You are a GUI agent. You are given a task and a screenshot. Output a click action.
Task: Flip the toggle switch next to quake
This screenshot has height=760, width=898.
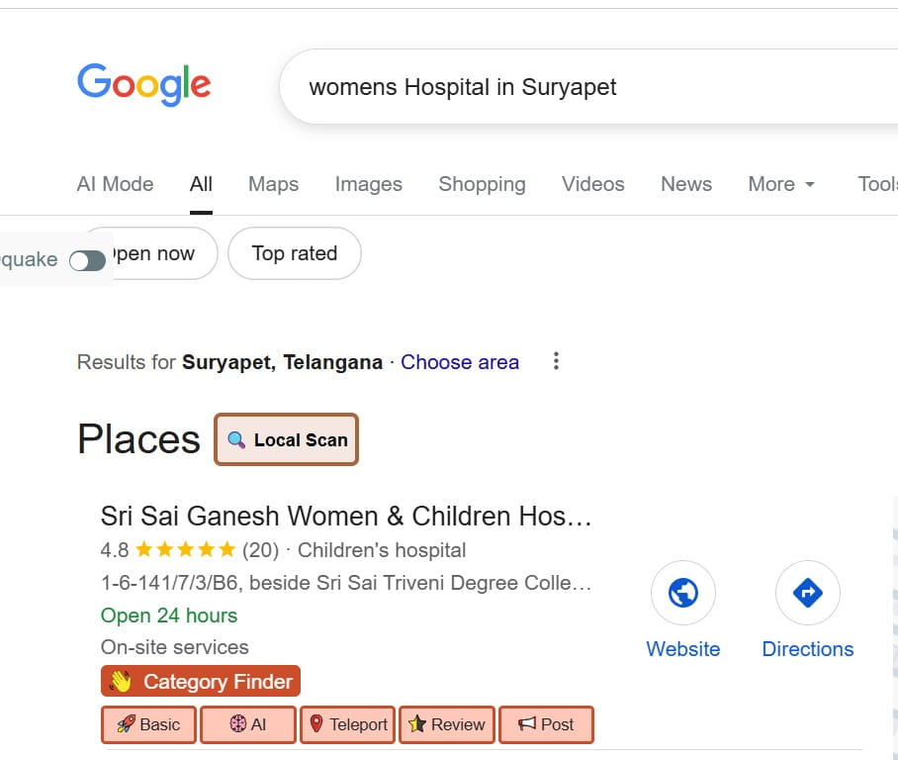87,260
